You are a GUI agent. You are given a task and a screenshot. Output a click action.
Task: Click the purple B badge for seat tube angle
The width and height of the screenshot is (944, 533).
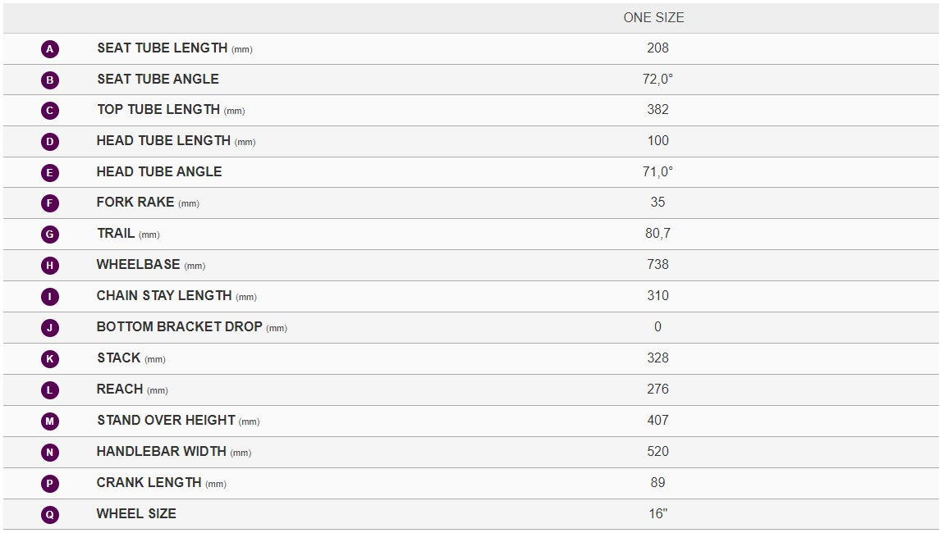click(x=50, y=80)
